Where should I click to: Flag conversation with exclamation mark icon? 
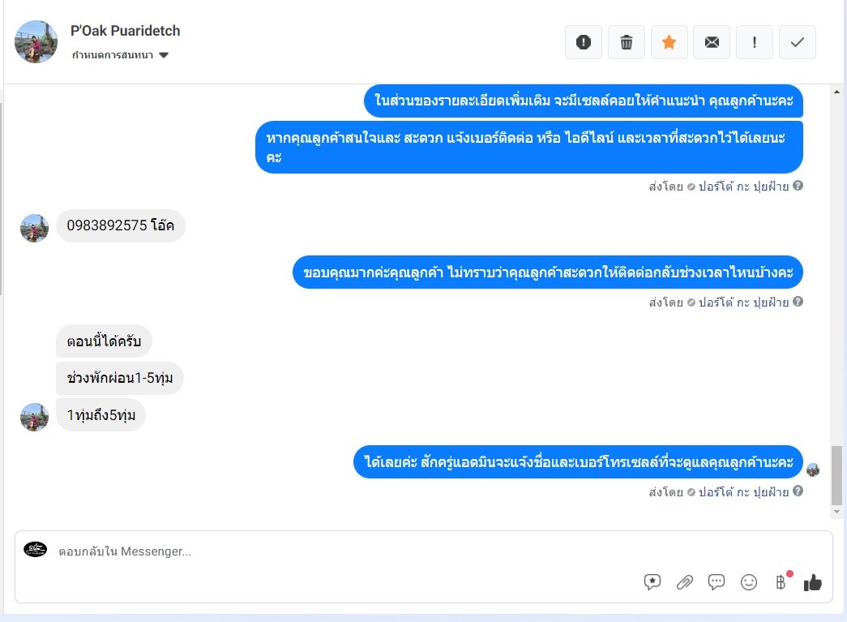[x=755, y=42]
